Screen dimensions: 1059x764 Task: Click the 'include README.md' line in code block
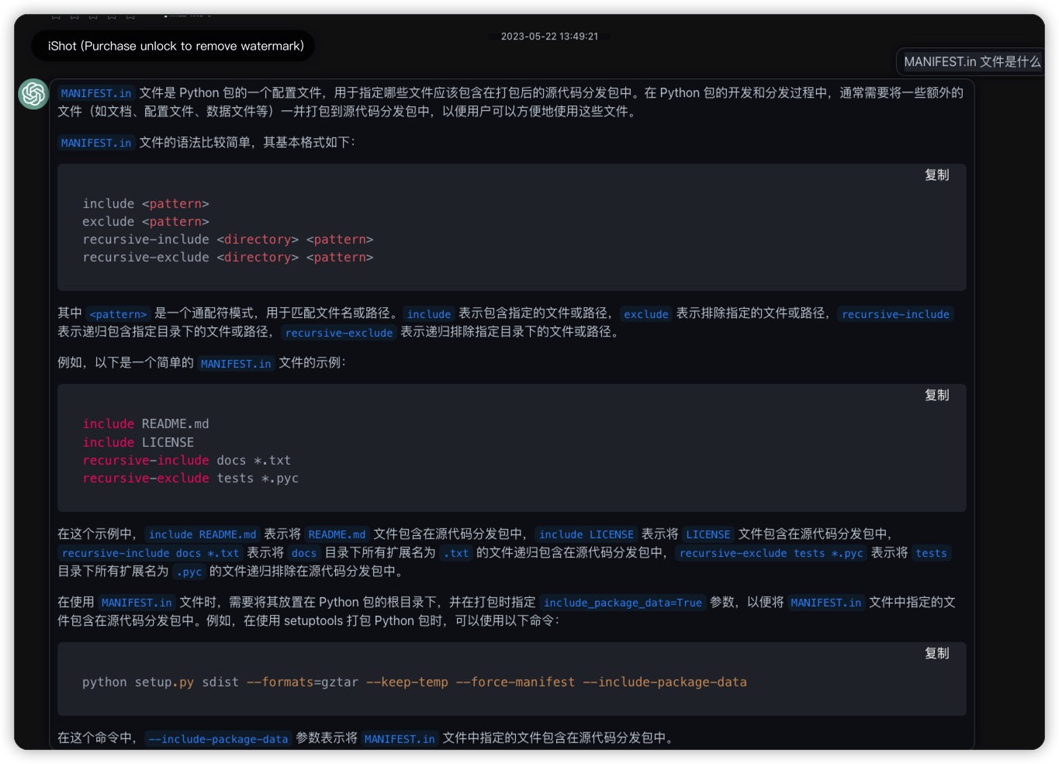pos(146,424)
